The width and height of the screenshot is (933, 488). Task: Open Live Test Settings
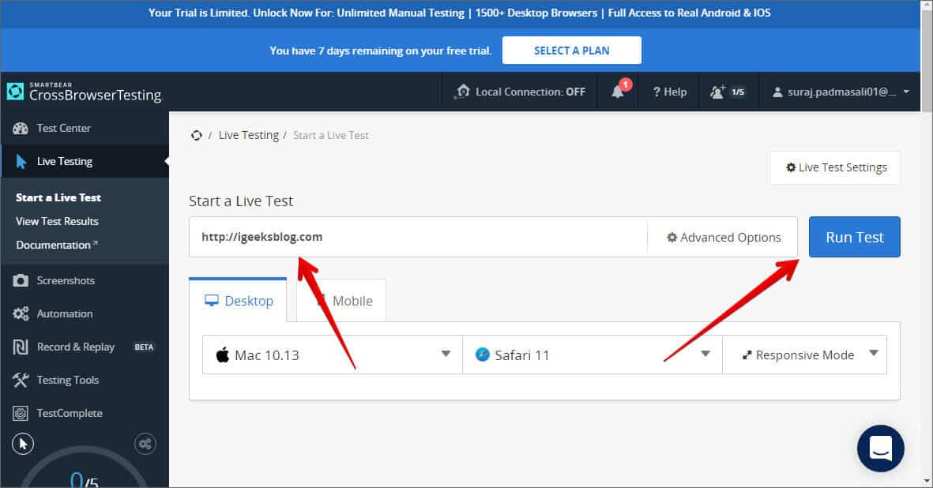[835, 167]
